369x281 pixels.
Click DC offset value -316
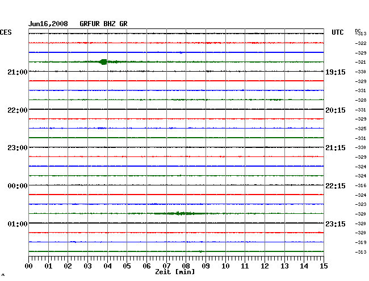(x=360, y=185)
